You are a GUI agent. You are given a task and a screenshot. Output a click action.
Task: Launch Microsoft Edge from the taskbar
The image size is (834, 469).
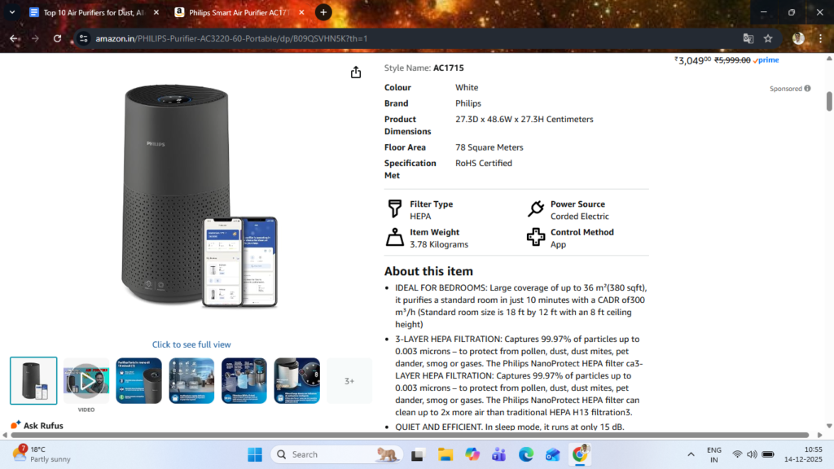pyautogui.click(x=525, y=454)
